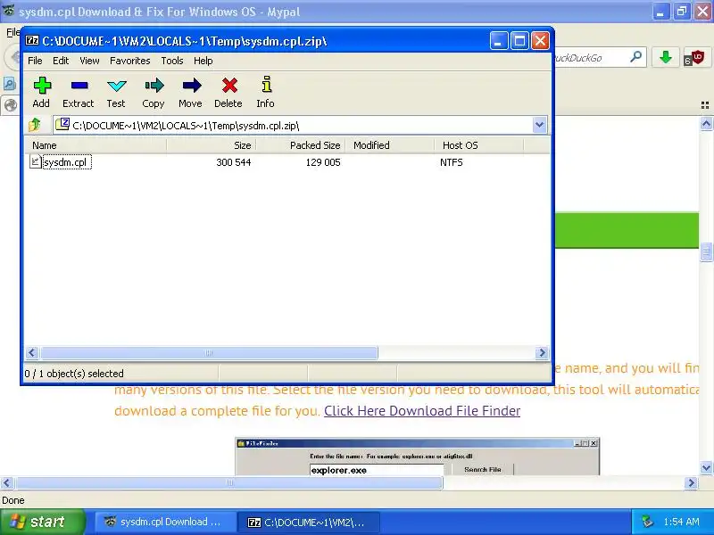The width and height of the screenshot is (714, 535).
Task: Click the Search File button in FileFinder image
Action: pos(483,470)
